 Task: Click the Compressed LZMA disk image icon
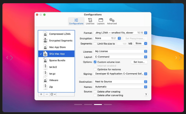point(45,34)
